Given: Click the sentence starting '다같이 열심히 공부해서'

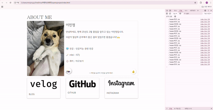Looking at the screenshot, I should pos(93,37).
